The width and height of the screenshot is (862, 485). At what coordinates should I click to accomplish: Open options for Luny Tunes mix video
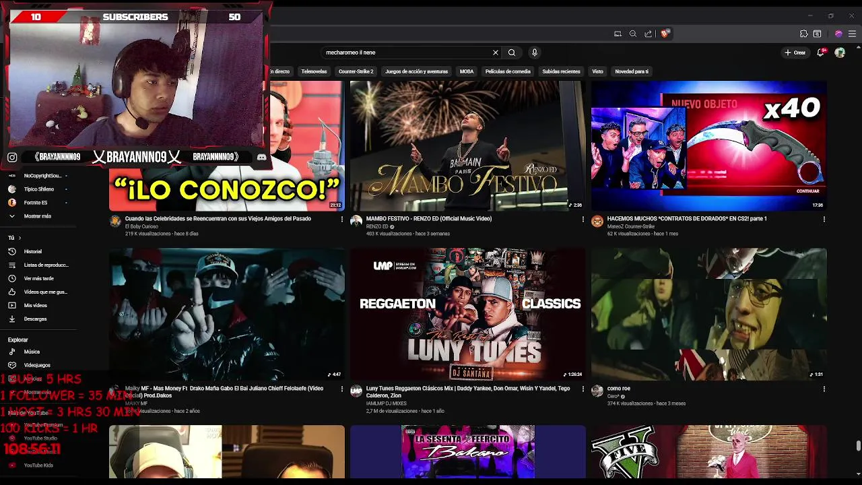pos(583,389)
